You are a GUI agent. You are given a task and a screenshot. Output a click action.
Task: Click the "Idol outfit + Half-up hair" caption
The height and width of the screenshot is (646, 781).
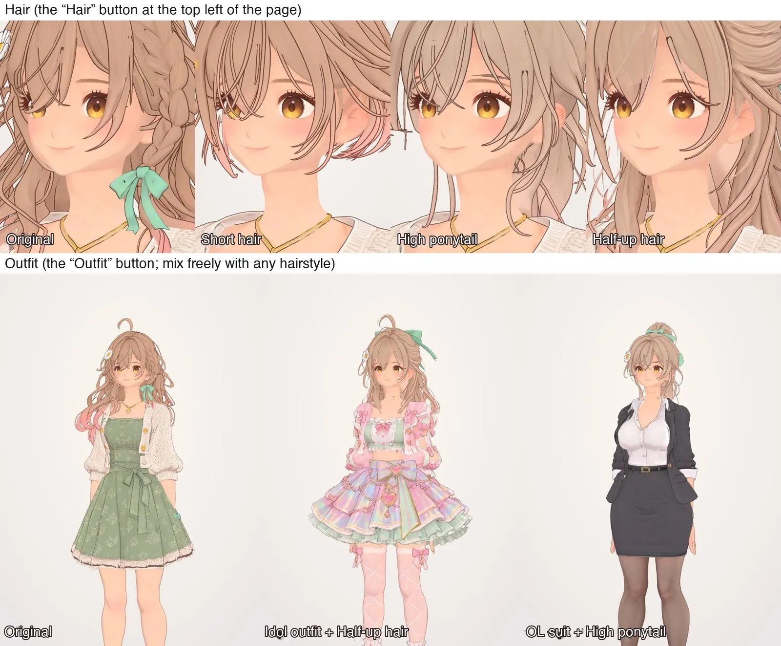(336, 632)
